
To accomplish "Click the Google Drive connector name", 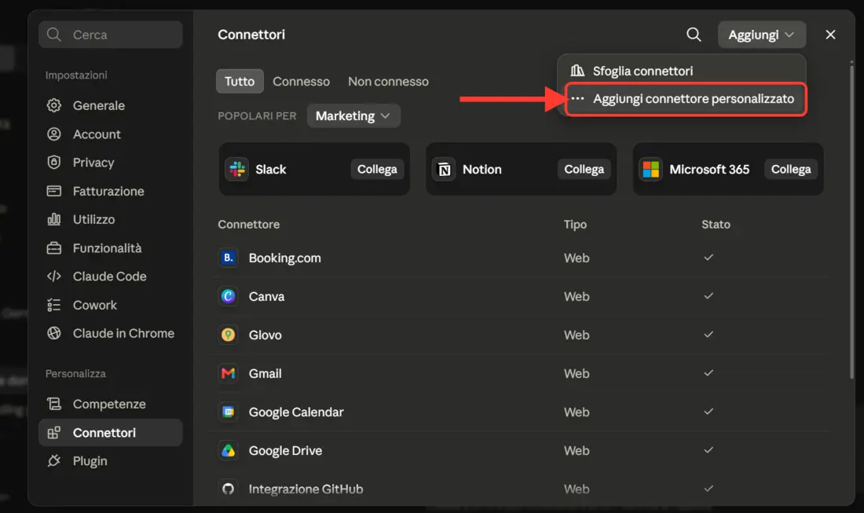I will tap(285, 451).
